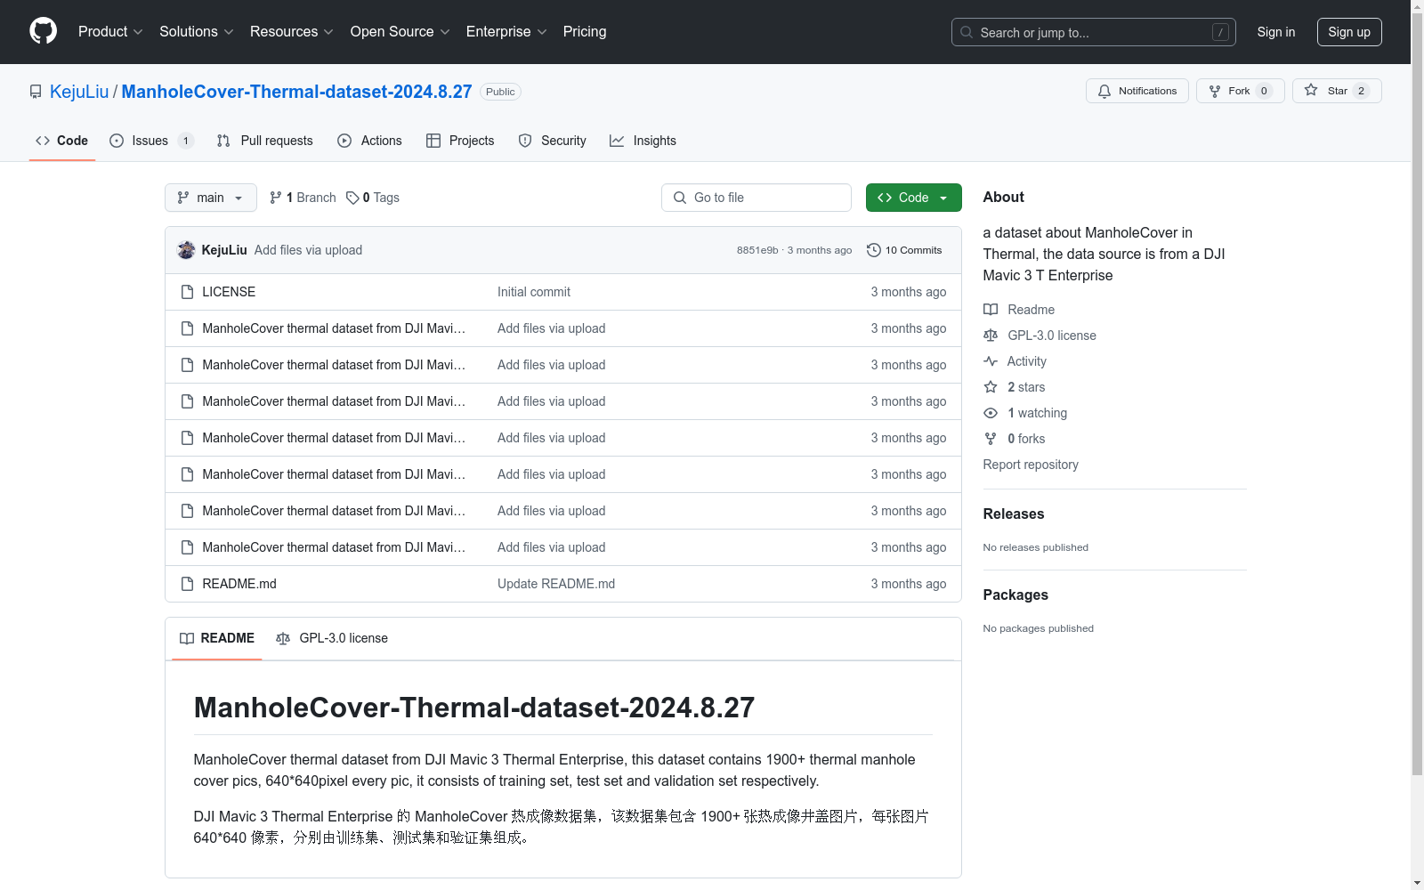The height and width of the screenshot is (890, 1424).
Task: Open the Activity pulse link
Action: (x=1015, y=361)
